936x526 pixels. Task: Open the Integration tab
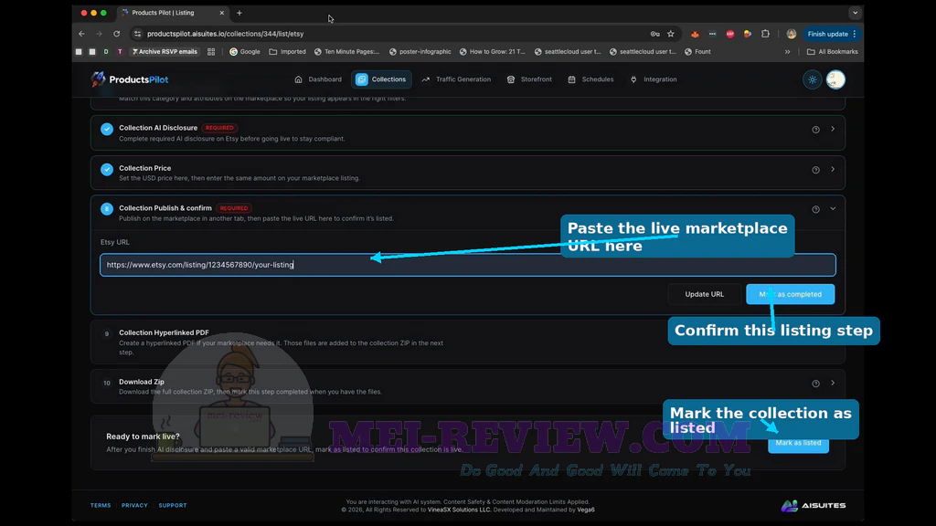point(654,79)
